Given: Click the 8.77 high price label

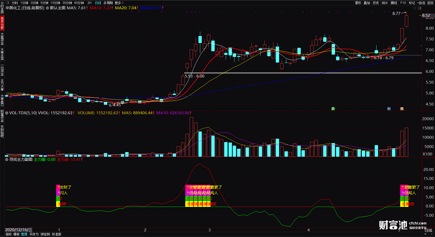Looking at the screenshot, I should [396, 14].
